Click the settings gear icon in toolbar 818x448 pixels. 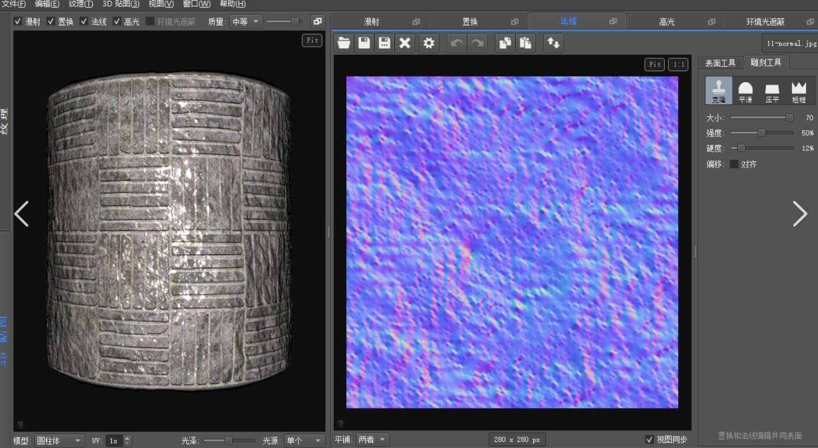(x=429, y=43)
